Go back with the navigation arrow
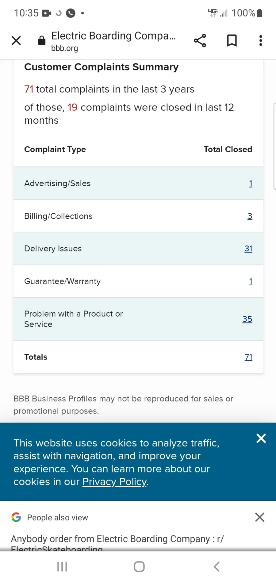The image size is (276, 583). [217, 567]
